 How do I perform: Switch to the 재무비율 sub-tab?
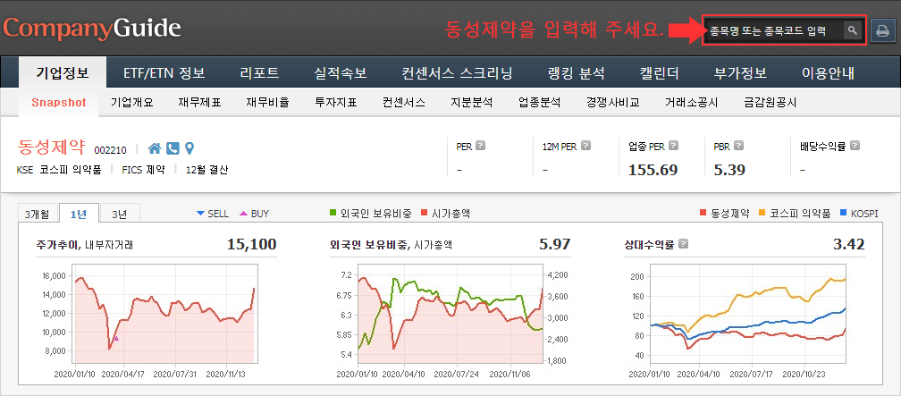point(267,103)
